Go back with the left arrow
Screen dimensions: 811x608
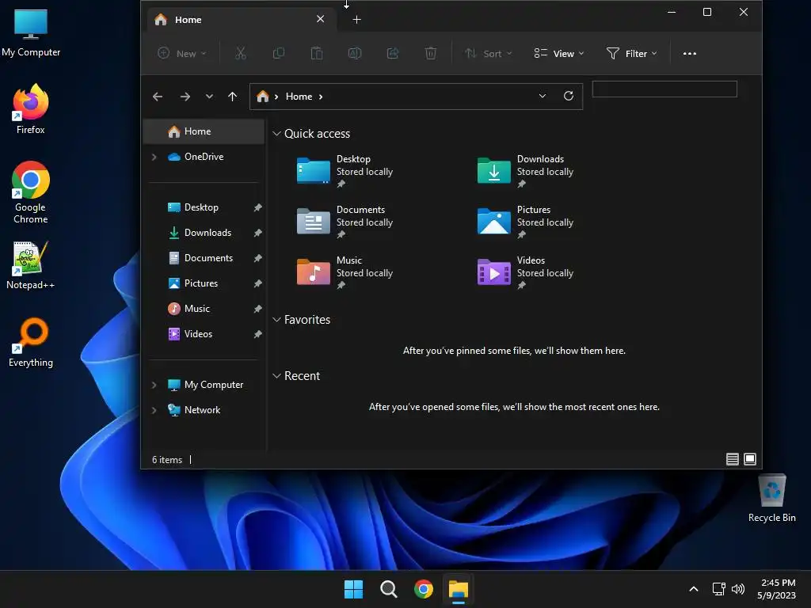point(158,97)
